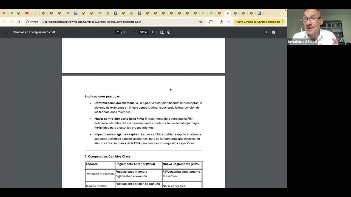Click the No se especifica table cell
Viewport: 351px width, 197px height.
coord(182,185)
